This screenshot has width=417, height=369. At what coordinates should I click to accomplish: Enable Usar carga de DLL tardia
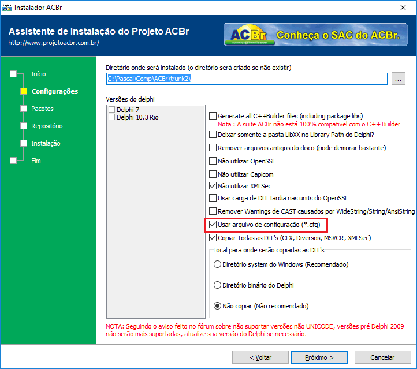(213, 198)
